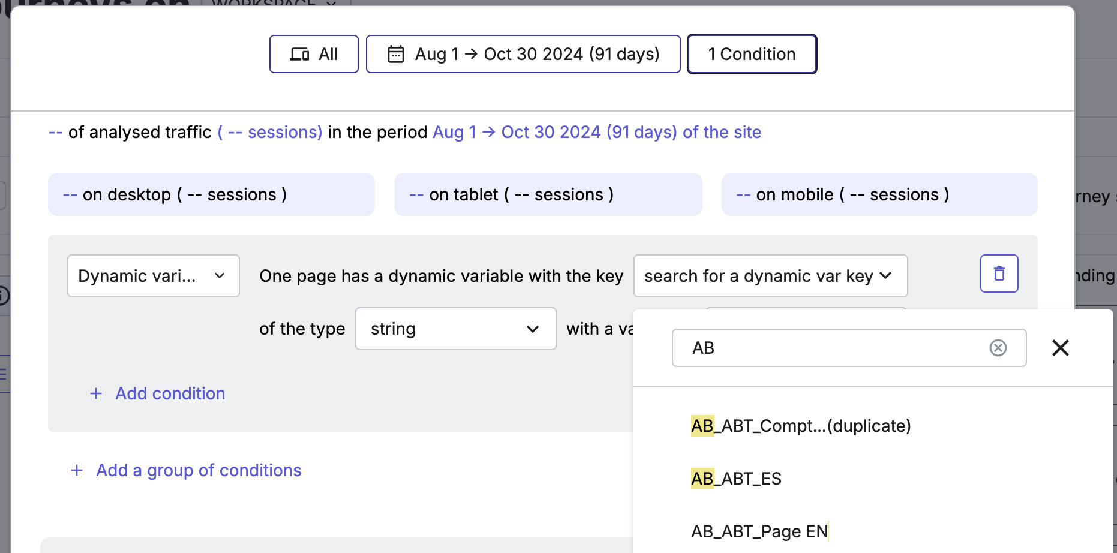Delete the condition using the trash icon
The image size is (1117, 553).
point(998,274)
